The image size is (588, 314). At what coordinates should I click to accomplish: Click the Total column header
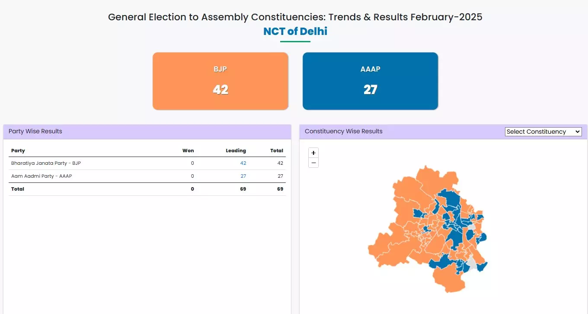click(x=277, y=151)
